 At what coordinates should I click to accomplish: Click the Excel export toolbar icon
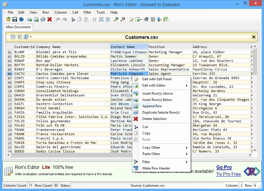click(166, 19)
